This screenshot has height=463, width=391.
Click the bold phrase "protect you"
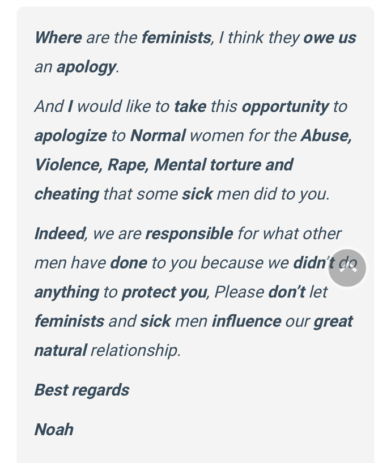coord(164,292)
